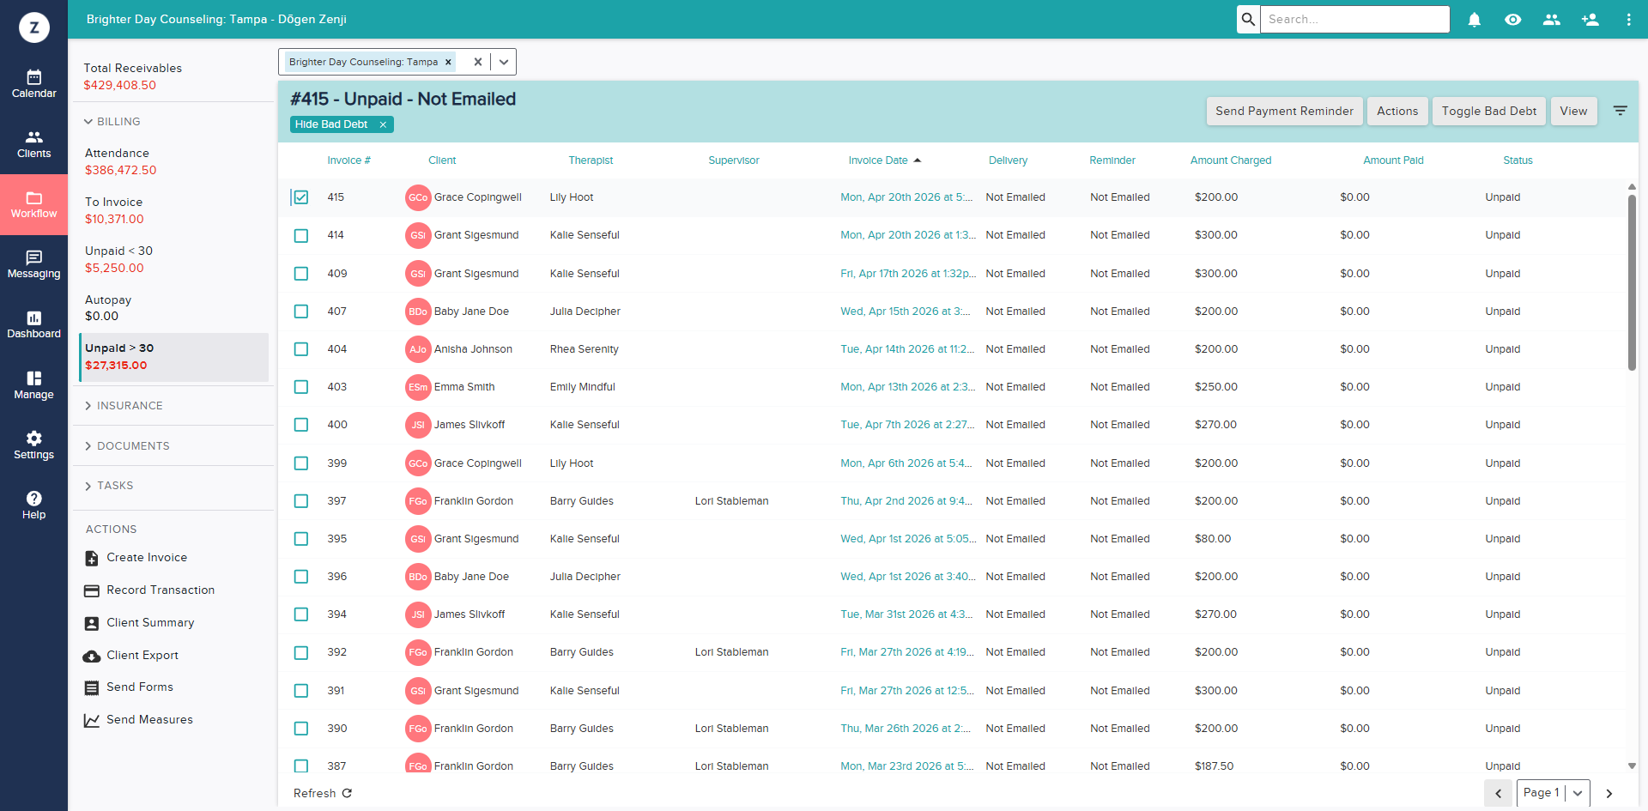Uncheck the invoice 415 checkbox
Viewport: 1648px width, 811px height.
coord(301,197)
